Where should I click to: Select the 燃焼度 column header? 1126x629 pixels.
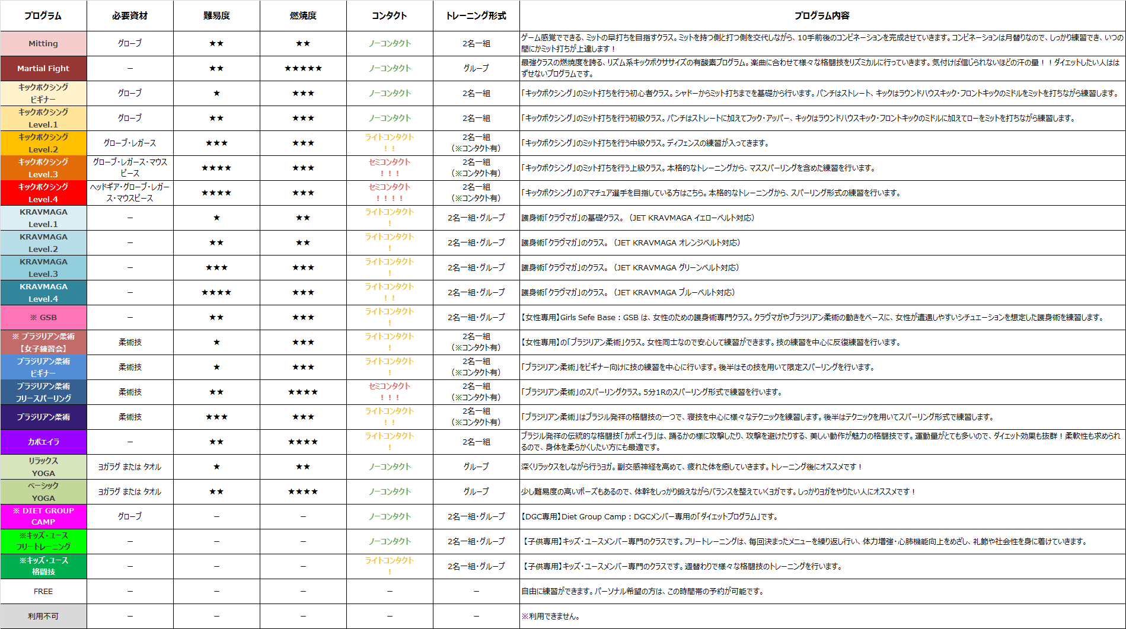[303, 15]
